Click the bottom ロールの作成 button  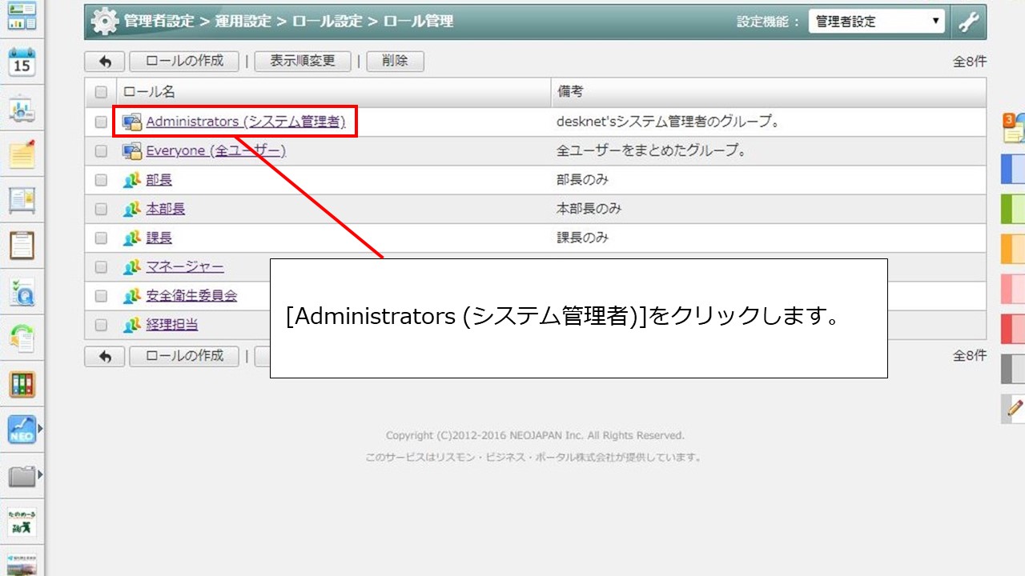point(184,356)
